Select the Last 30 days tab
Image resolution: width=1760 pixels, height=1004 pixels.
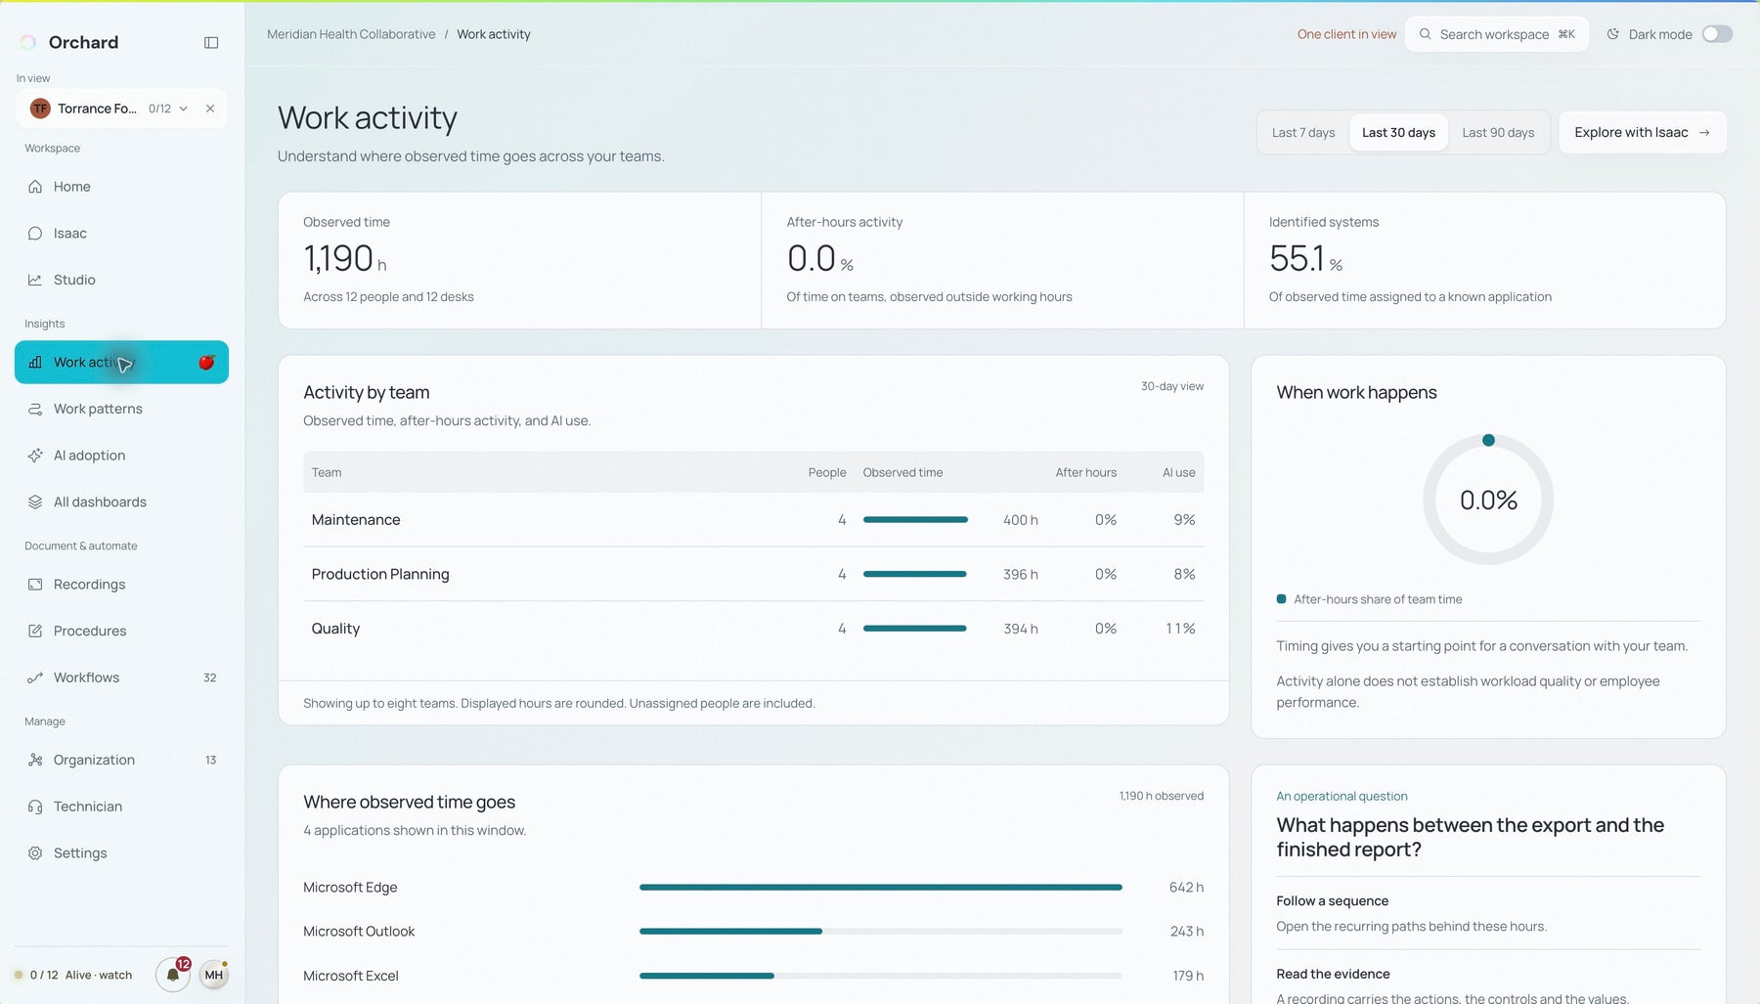tap(1398, 133)
